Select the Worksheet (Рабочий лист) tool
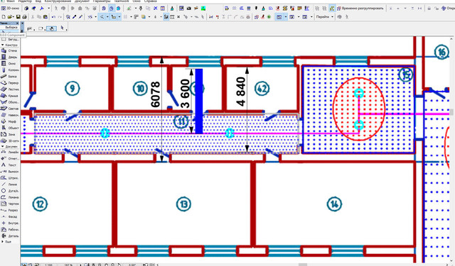This screenshot has width=455, height=266. tap(9, 230)
